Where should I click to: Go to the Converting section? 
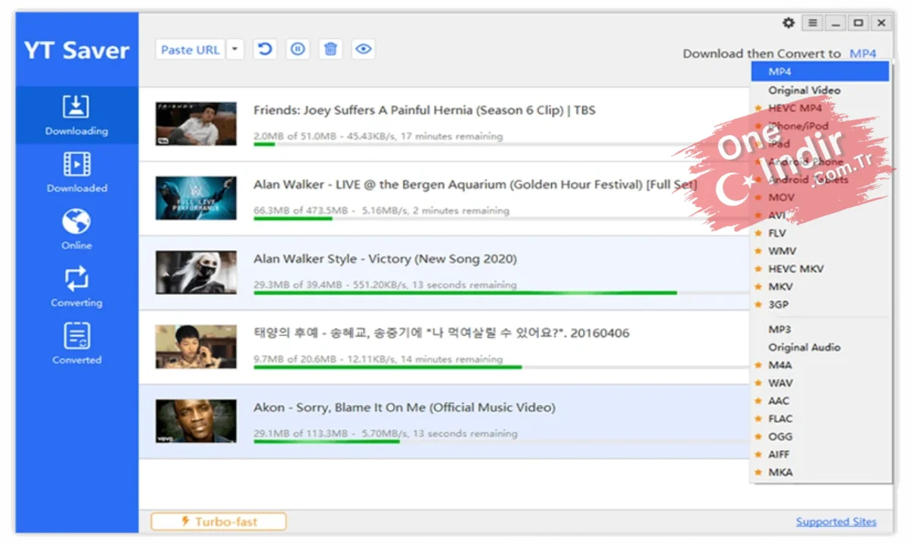click(77, 287)
